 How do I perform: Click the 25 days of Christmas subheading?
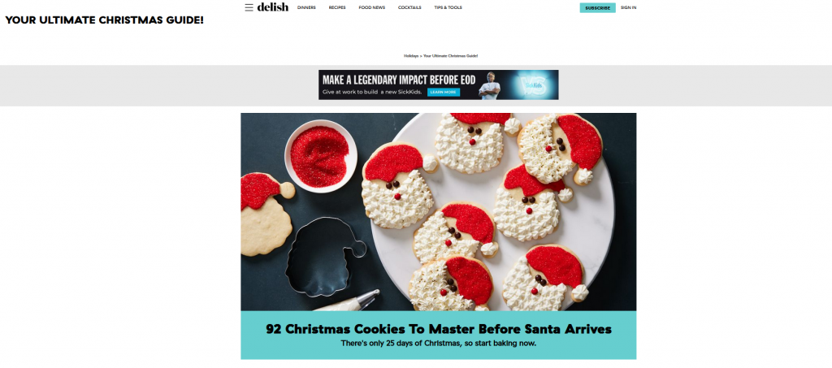(438, 344)
